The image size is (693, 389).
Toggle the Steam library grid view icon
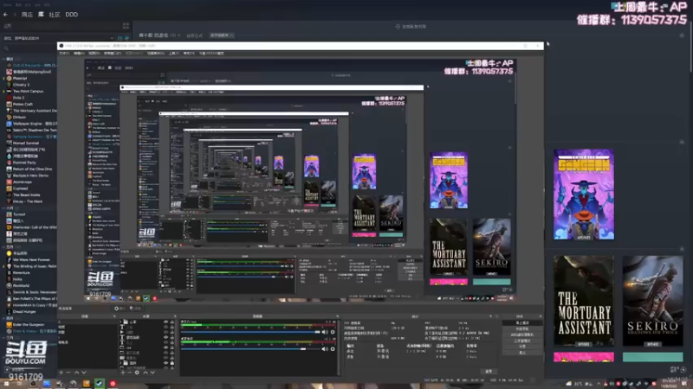point(126,26)
